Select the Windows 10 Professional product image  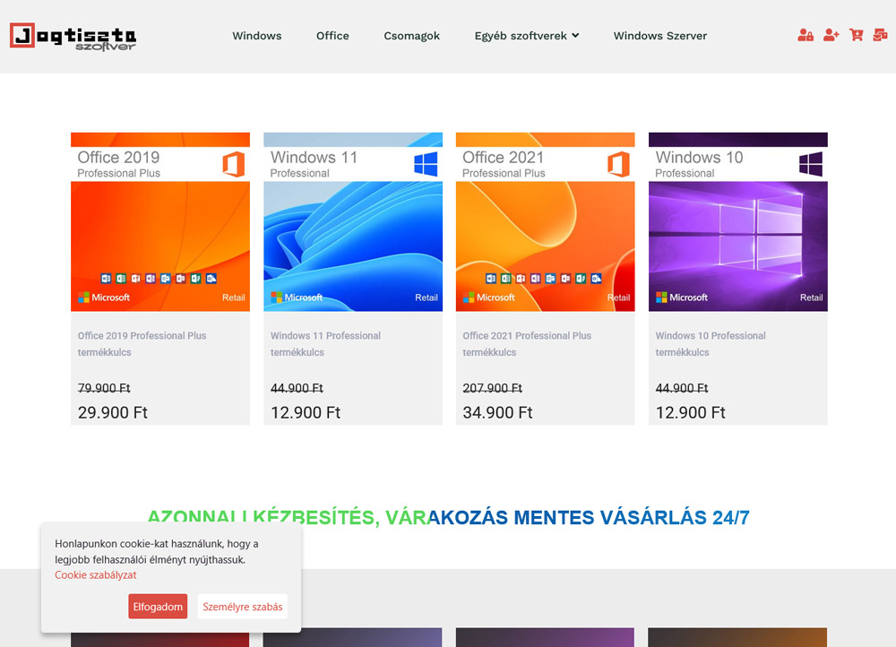737,221
